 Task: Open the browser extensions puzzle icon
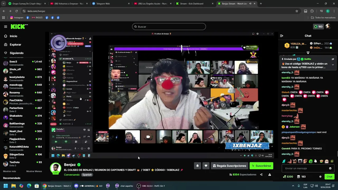[x=312, y=11]
